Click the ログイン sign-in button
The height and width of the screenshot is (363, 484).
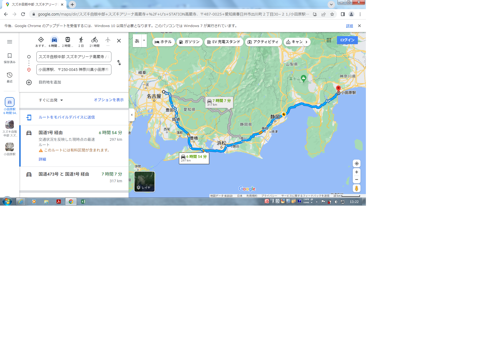pos(347,40)
